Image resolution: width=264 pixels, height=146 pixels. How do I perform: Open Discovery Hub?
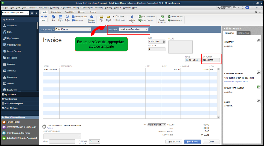coord(224,8)
